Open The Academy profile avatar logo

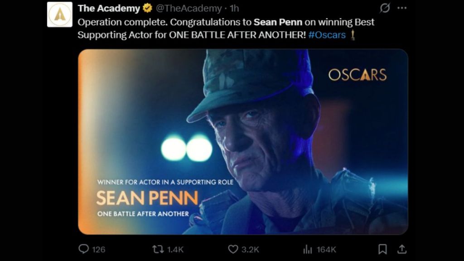[x=60, y=13]
